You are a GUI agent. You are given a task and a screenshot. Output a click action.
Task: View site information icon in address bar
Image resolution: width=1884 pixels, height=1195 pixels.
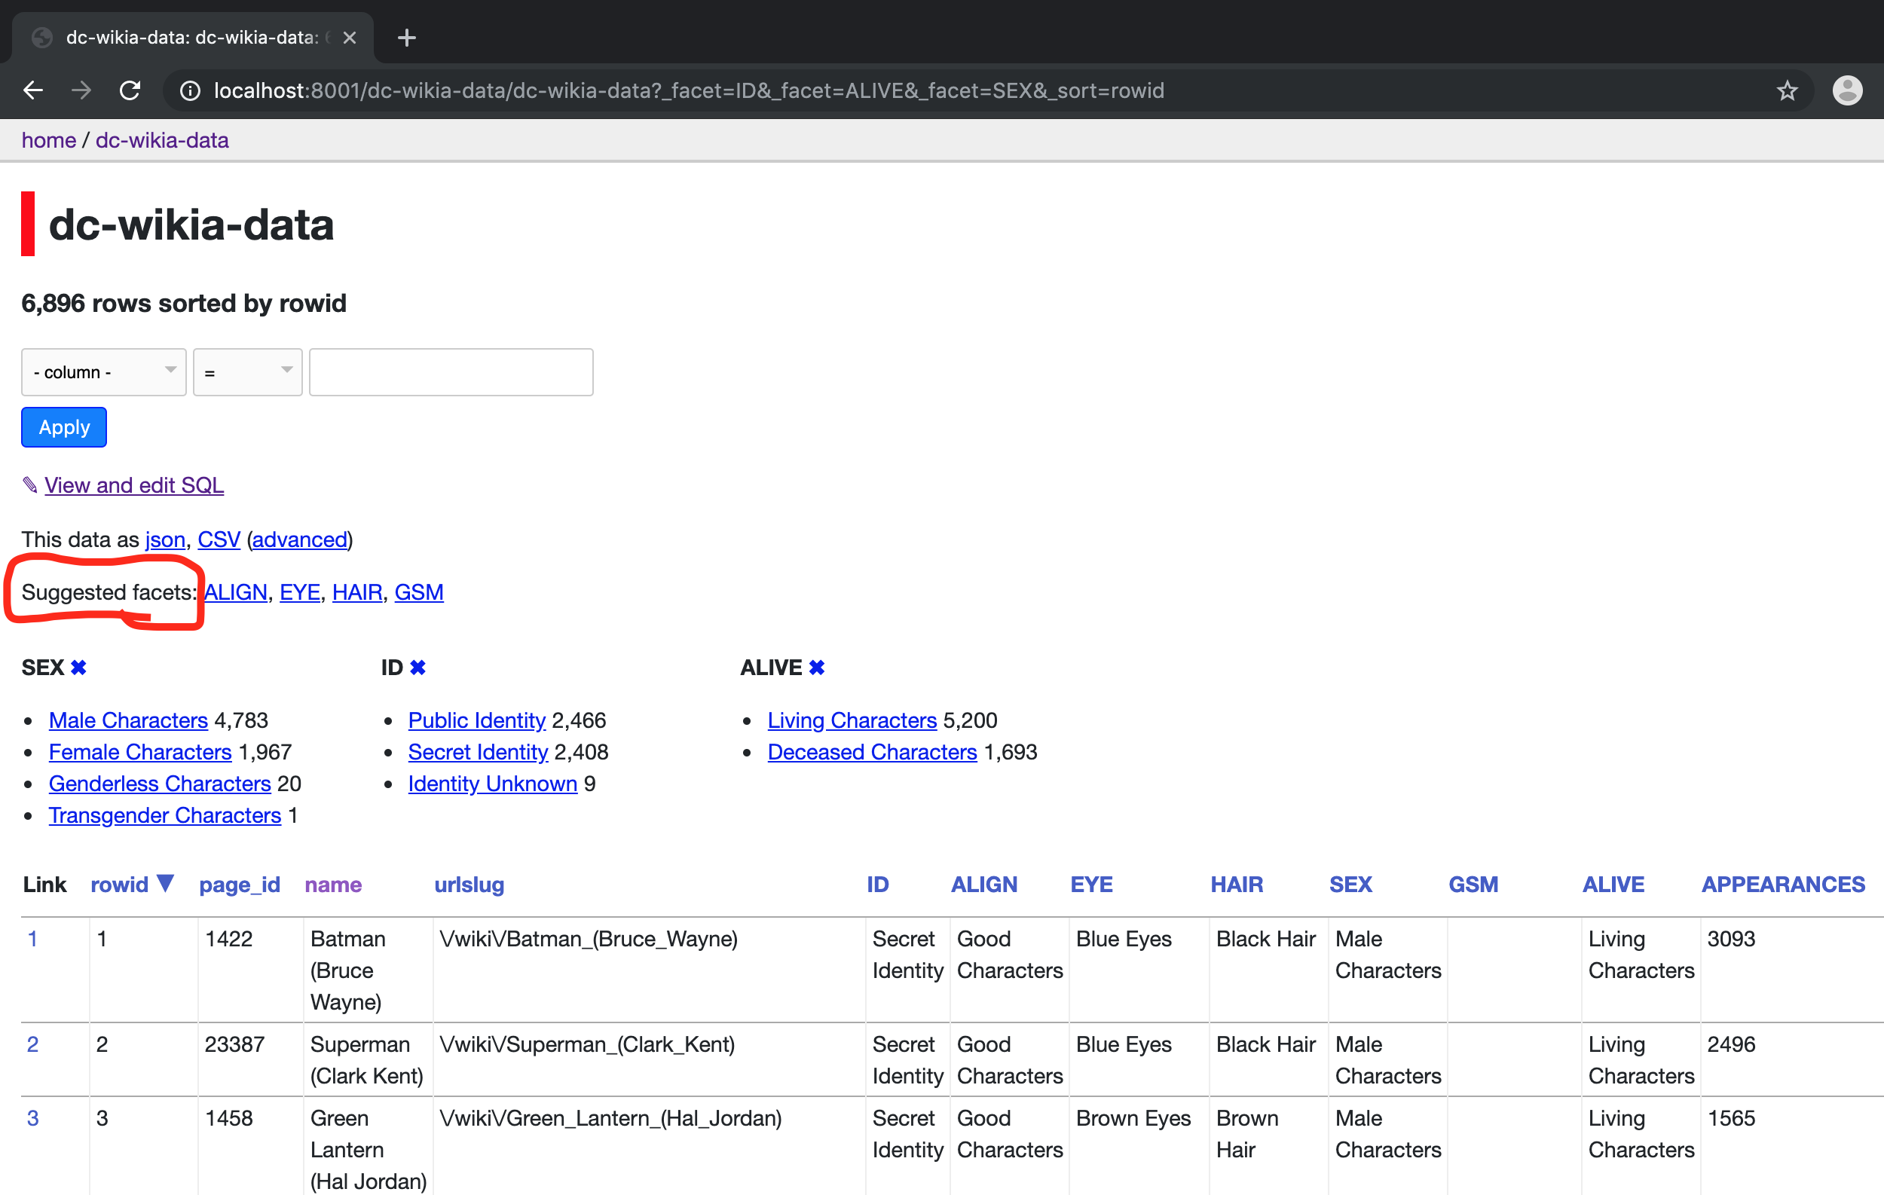click(x=190, y=90)
